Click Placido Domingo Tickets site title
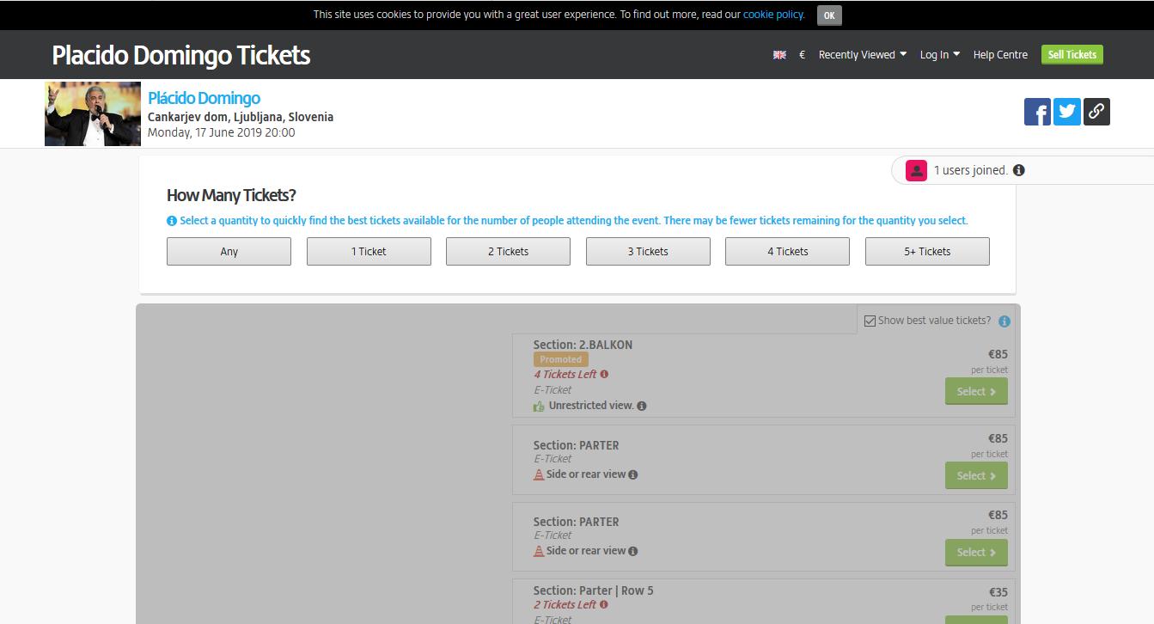Image resolution: width=1154 pixels, height=624 pixels. tap(181, 55)
